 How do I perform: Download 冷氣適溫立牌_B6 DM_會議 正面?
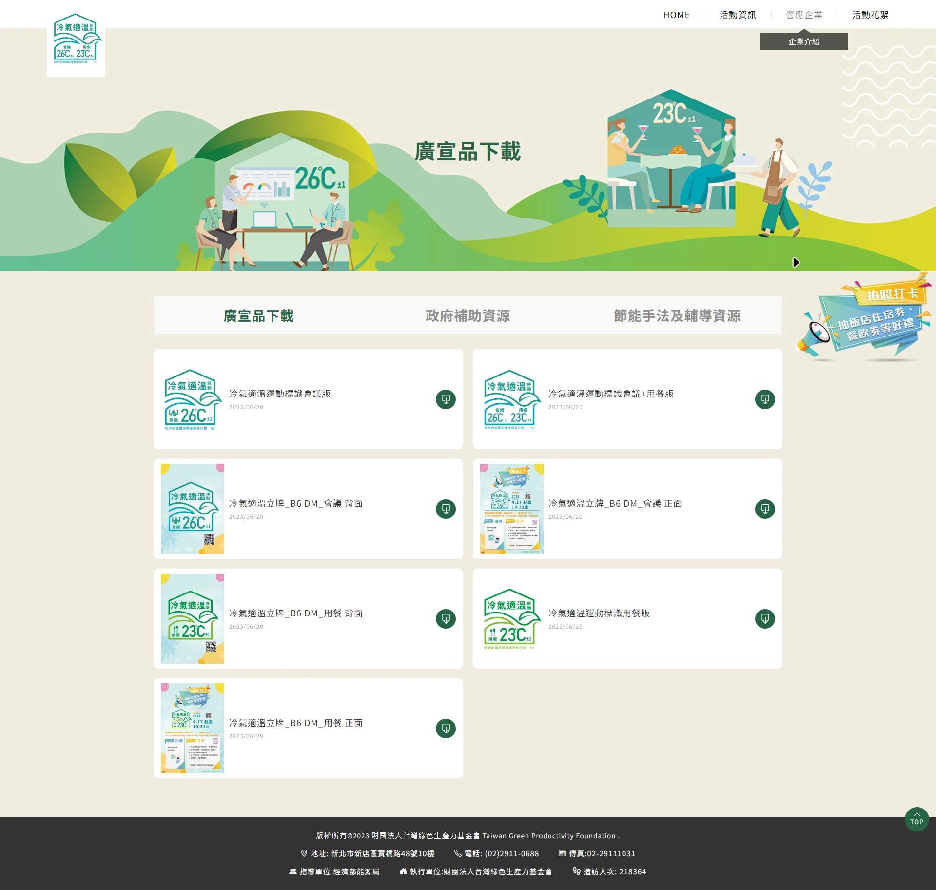tap(765, 509)
